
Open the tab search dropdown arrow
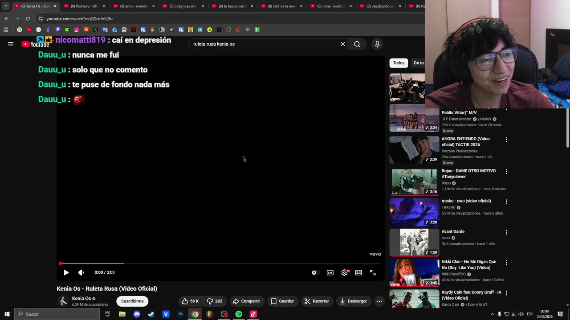pos(6,6)
